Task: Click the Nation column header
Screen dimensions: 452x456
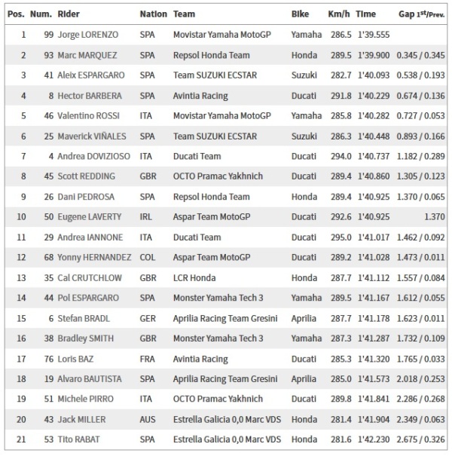Action: click(x=153, y=14)
